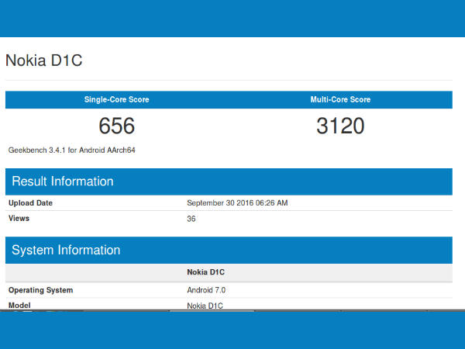Viewport: 465px width, 349px height.
Task: Click the bold Nokia D1C table column heading
Action: pyautogui.click(x=205, y=272)
